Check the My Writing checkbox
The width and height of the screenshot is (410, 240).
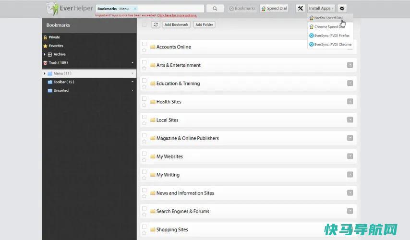(144, 172)
